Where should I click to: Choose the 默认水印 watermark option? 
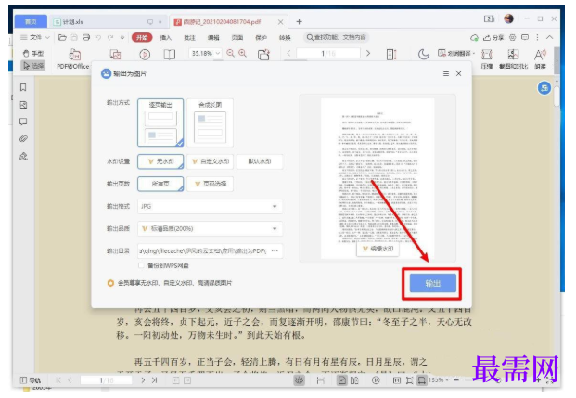coord(260,161)
